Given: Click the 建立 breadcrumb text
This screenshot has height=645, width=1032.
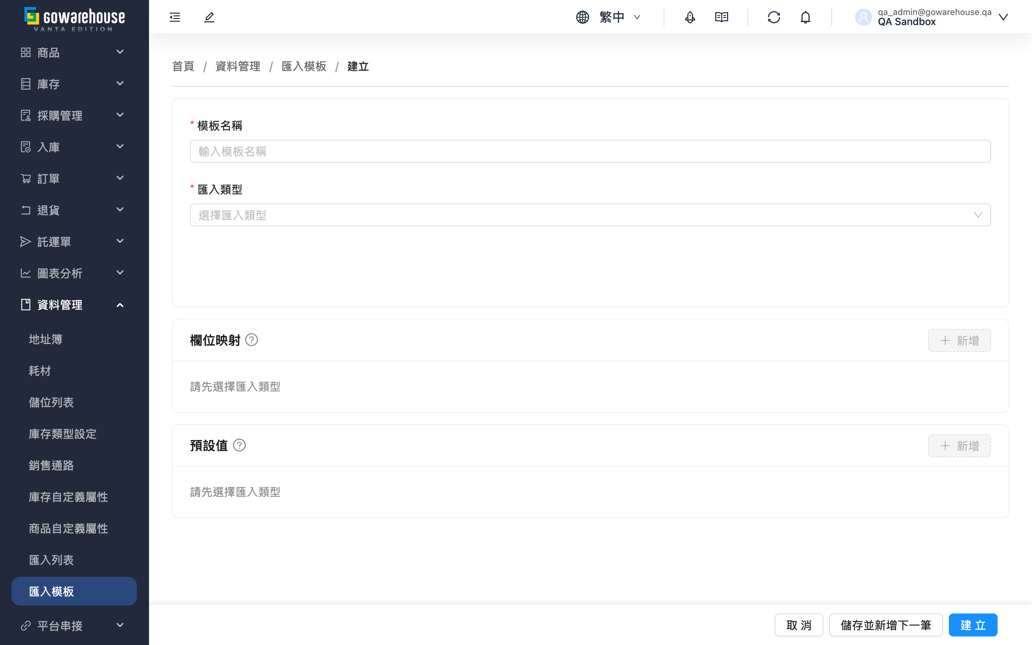Looking at the screenshot, I should (x=358, y=67).
